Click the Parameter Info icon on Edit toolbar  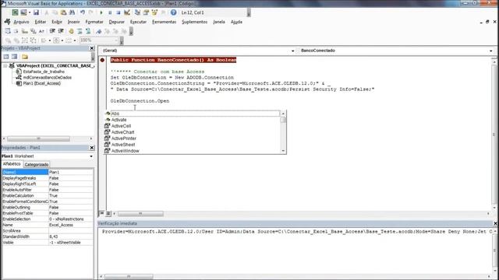(33, 31)
